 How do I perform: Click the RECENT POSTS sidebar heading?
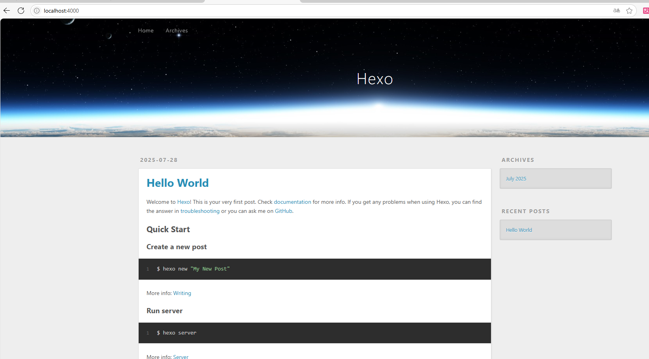525,211
